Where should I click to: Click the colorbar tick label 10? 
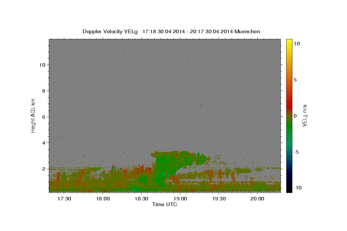[x=296, y=44]
